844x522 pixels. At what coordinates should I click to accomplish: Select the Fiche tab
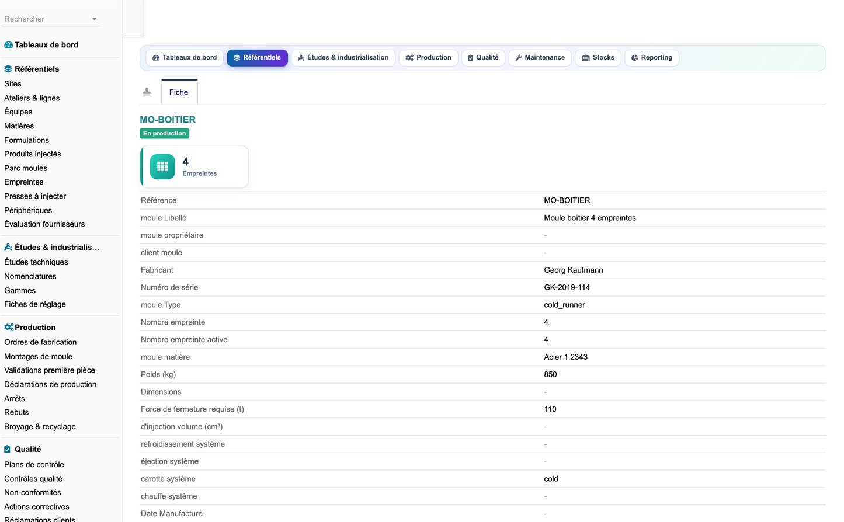[x=179, y=92]
